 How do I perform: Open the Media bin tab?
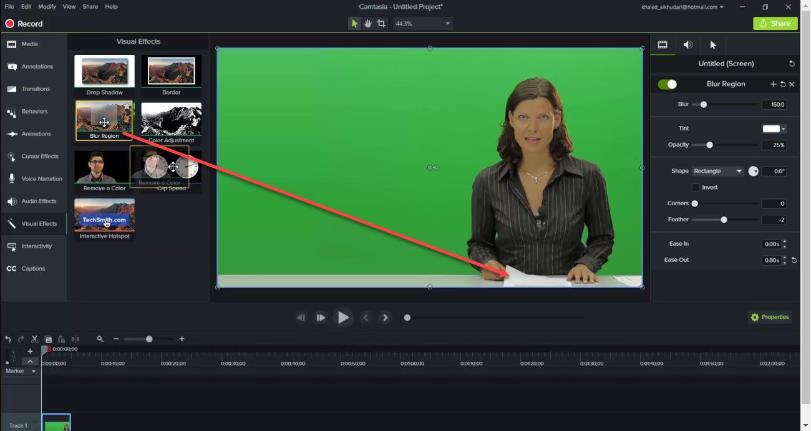click(33, 44)
